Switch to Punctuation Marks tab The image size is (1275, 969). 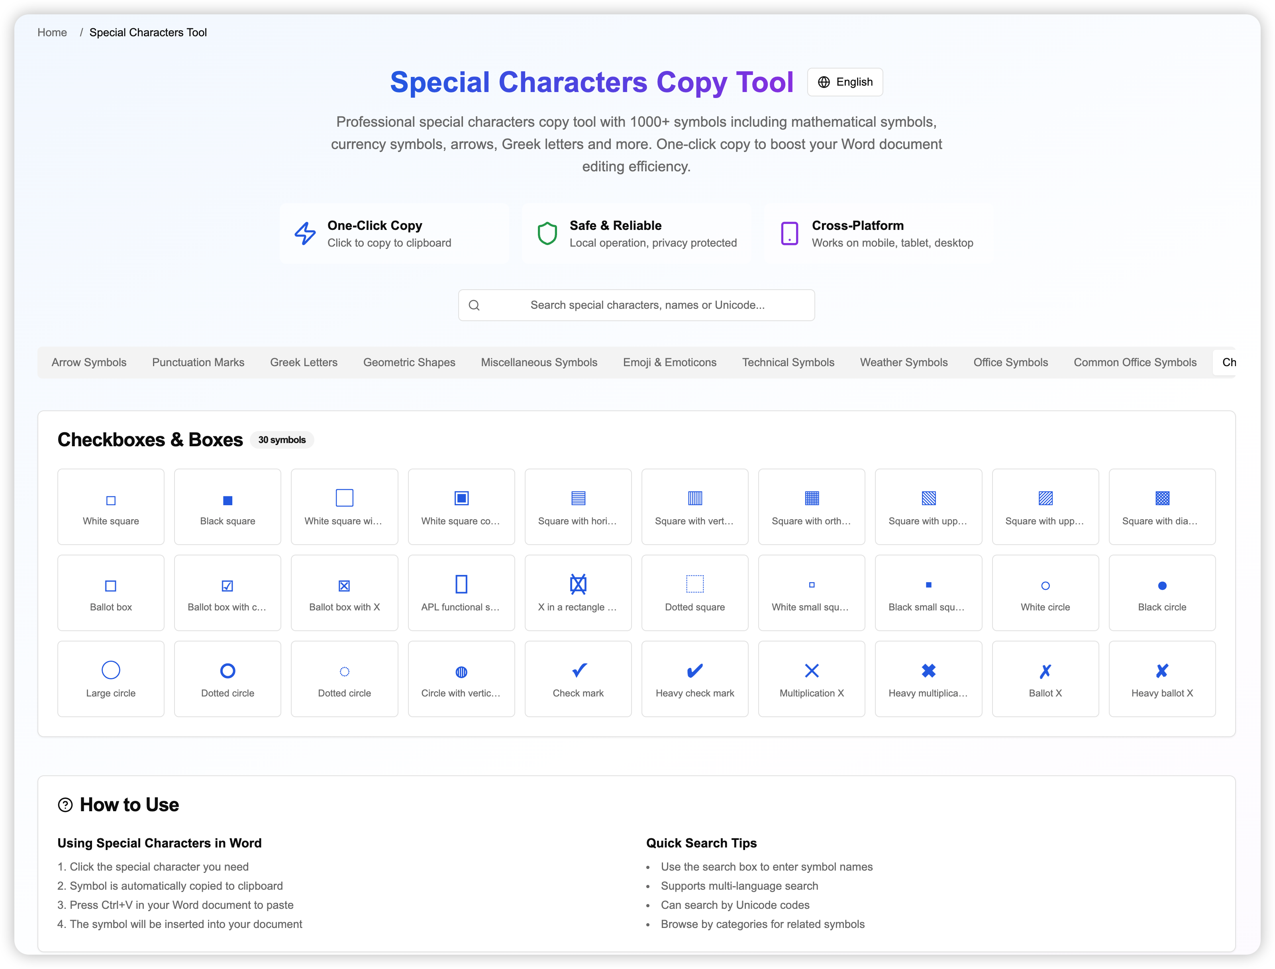(x=198, y=362)
